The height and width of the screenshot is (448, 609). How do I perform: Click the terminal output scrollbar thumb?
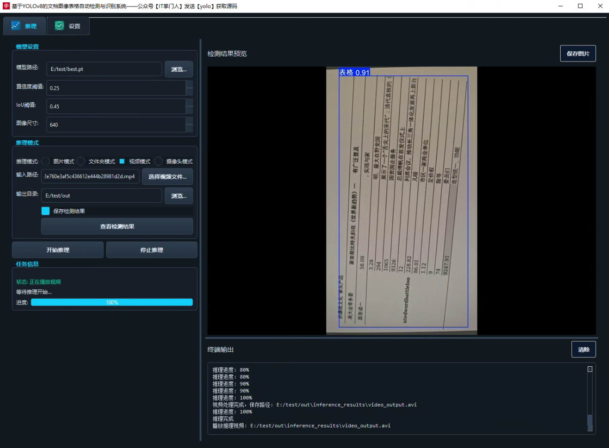coord(590,422)
